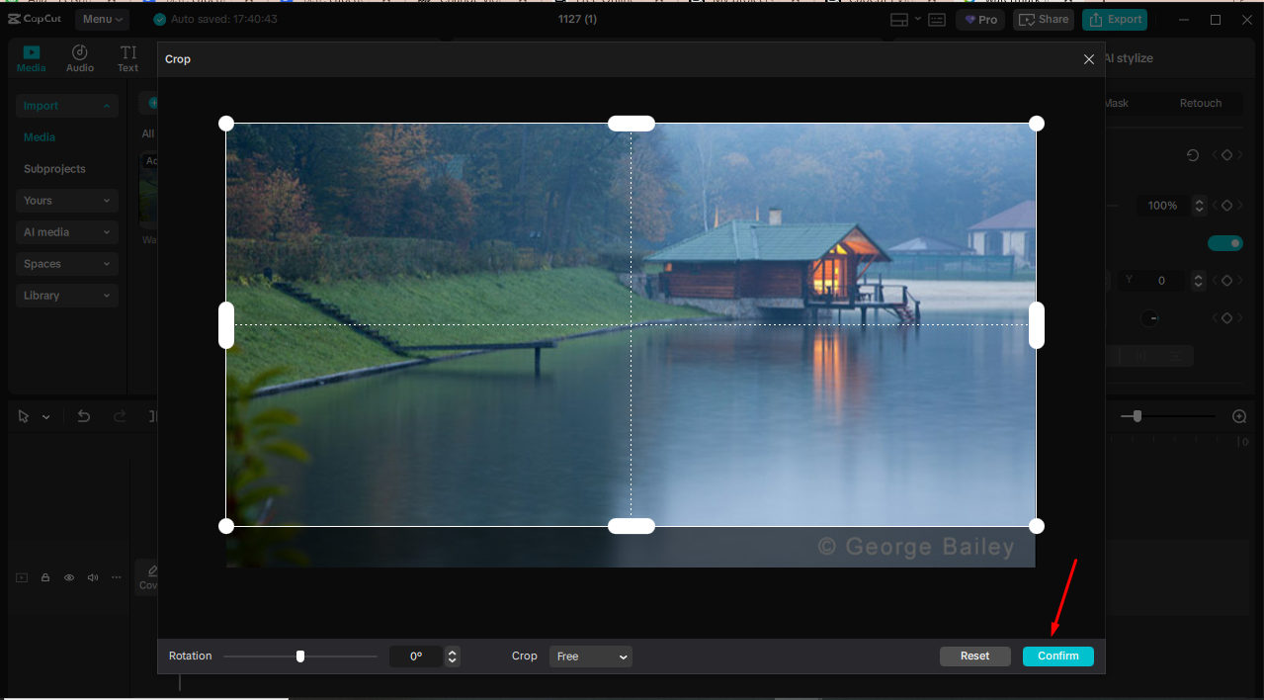Viewport: 1264px width, 700px height.
Task: Toggle track visibility with the eye icon
Action: click(68, 576)
